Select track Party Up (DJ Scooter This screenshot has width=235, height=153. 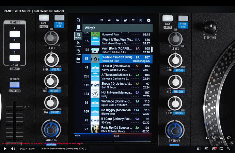117,129
